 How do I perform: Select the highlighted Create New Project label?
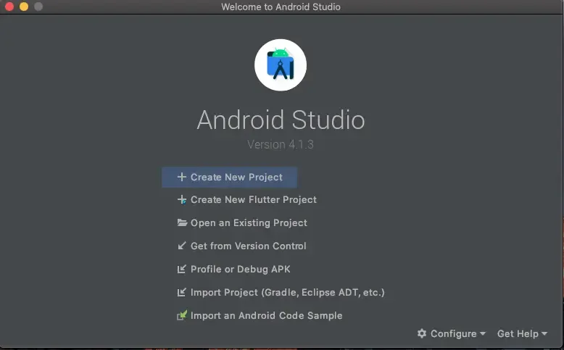236,177
